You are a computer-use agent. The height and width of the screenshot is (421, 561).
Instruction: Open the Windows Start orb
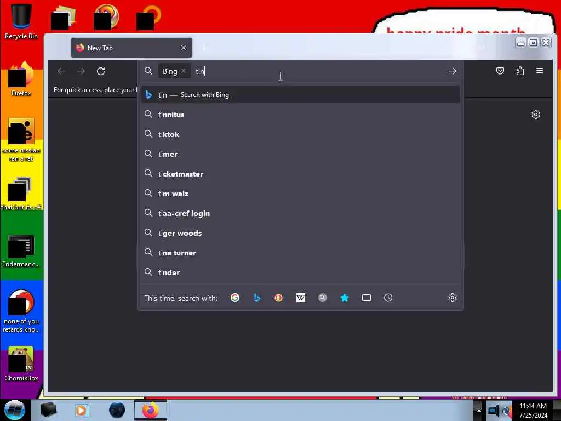click(15, 410)
